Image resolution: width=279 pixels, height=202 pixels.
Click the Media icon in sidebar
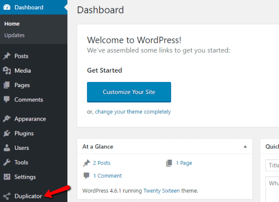pyautogui.click(x=7, y=71)
